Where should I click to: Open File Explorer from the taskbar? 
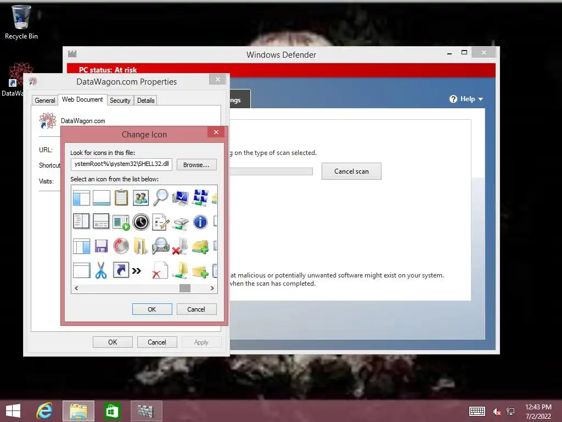click(78, 411)
